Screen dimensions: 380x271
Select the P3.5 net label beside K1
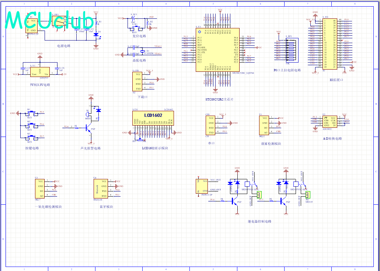(x=42, y=112)
